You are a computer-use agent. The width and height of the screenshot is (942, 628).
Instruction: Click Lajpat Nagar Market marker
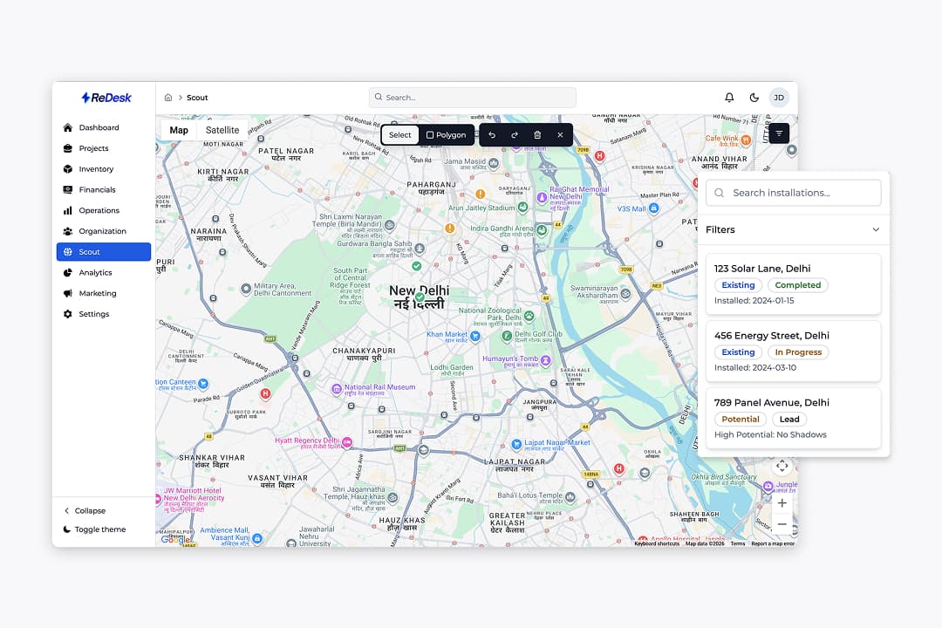pyautogui.click(x=516, y=444)
